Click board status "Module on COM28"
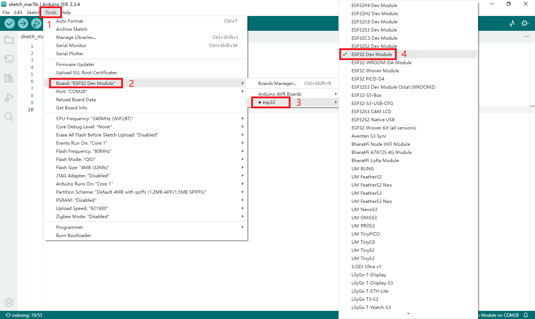The image size is (535, 319). pos(498,315)
